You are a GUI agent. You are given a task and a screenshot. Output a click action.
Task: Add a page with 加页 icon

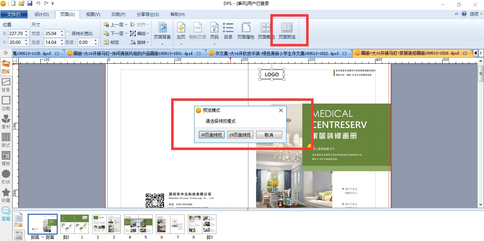[x=181, y=28]
